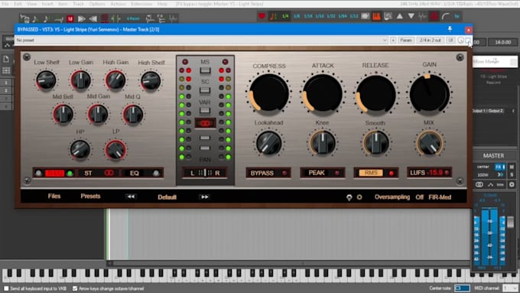Open the 2/4 in 2 out pin connector
This screenshot has height=293, width=520.
click(x=430, y=40)
